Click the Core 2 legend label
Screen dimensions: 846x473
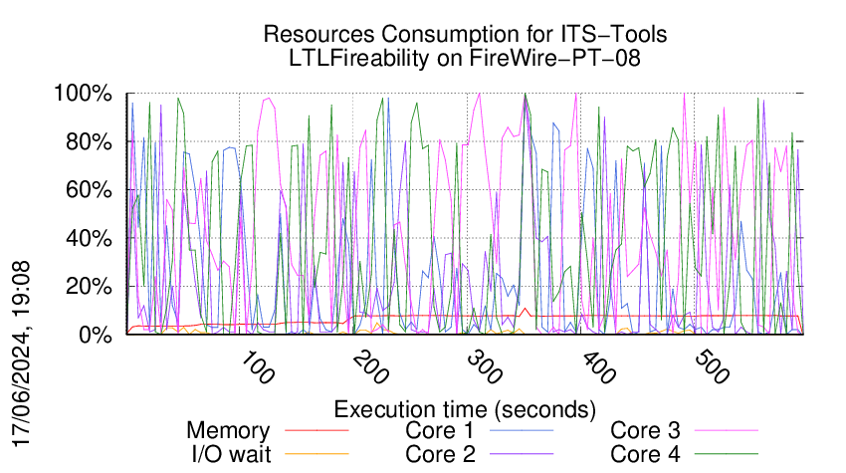[x=440, y=454]
